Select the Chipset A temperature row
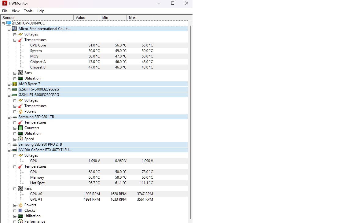352x223 pixels. click(108, 62)
